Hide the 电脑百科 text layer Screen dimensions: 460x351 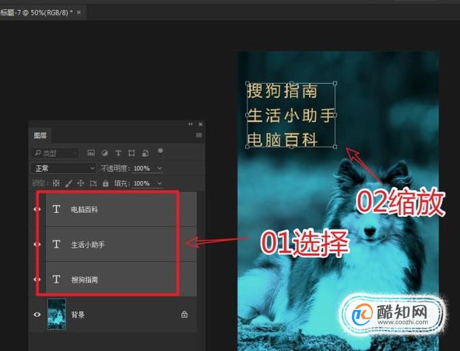click(37, 210)
